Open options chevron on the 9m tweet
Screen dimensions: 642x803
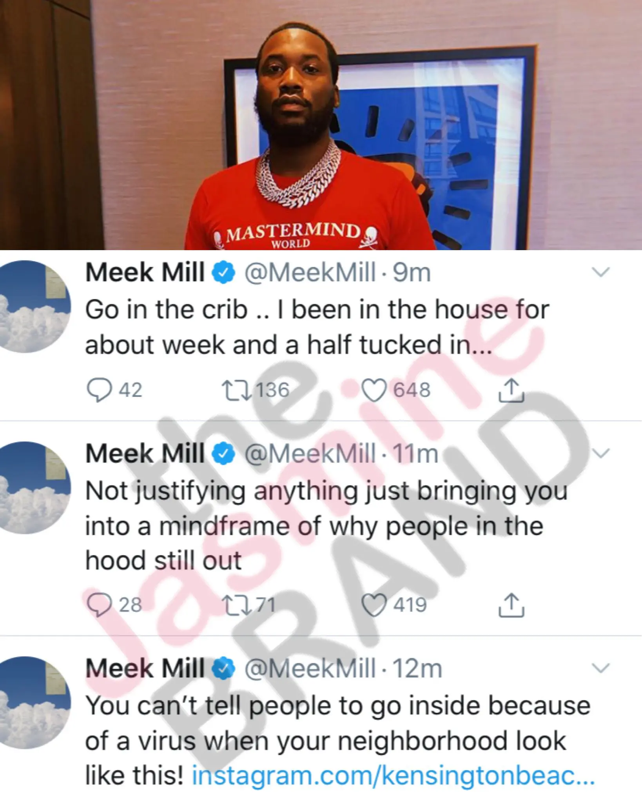pyautogui.click(x=601, y=272)
